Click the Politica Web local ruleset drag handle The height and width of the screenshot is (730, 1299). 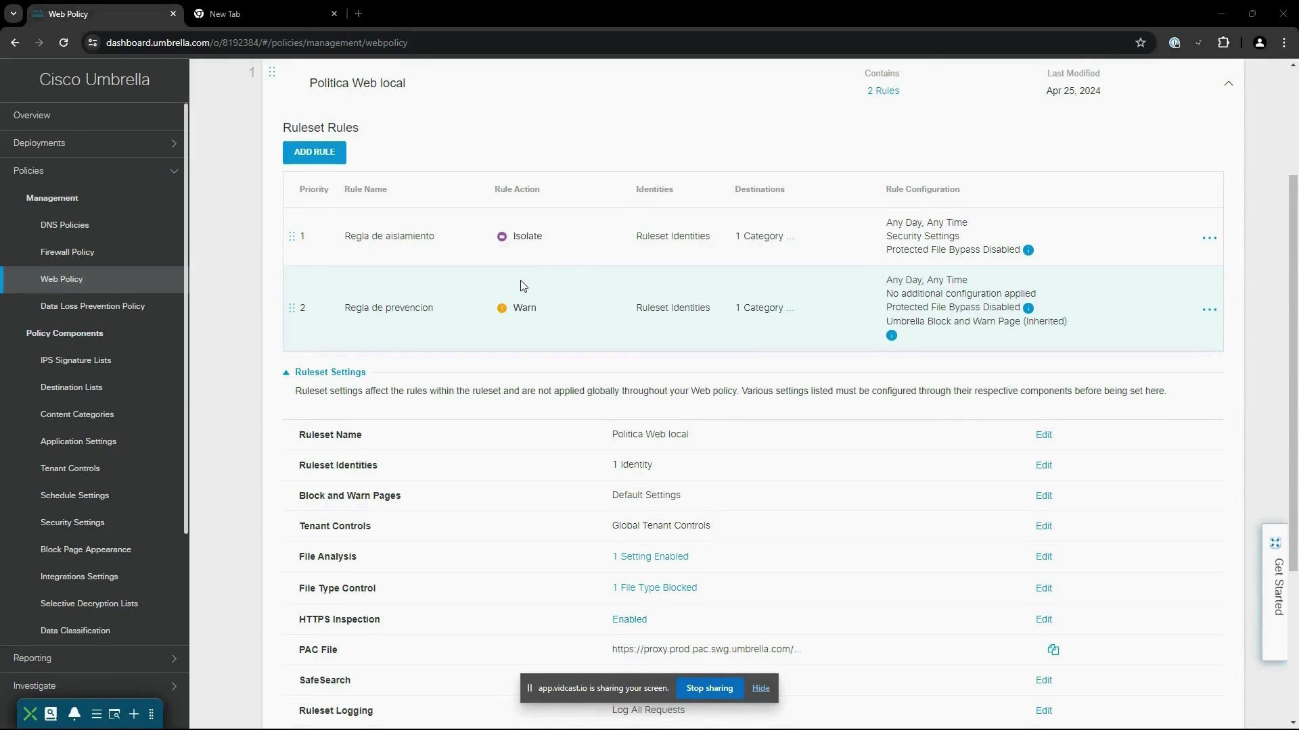[272, 72]
